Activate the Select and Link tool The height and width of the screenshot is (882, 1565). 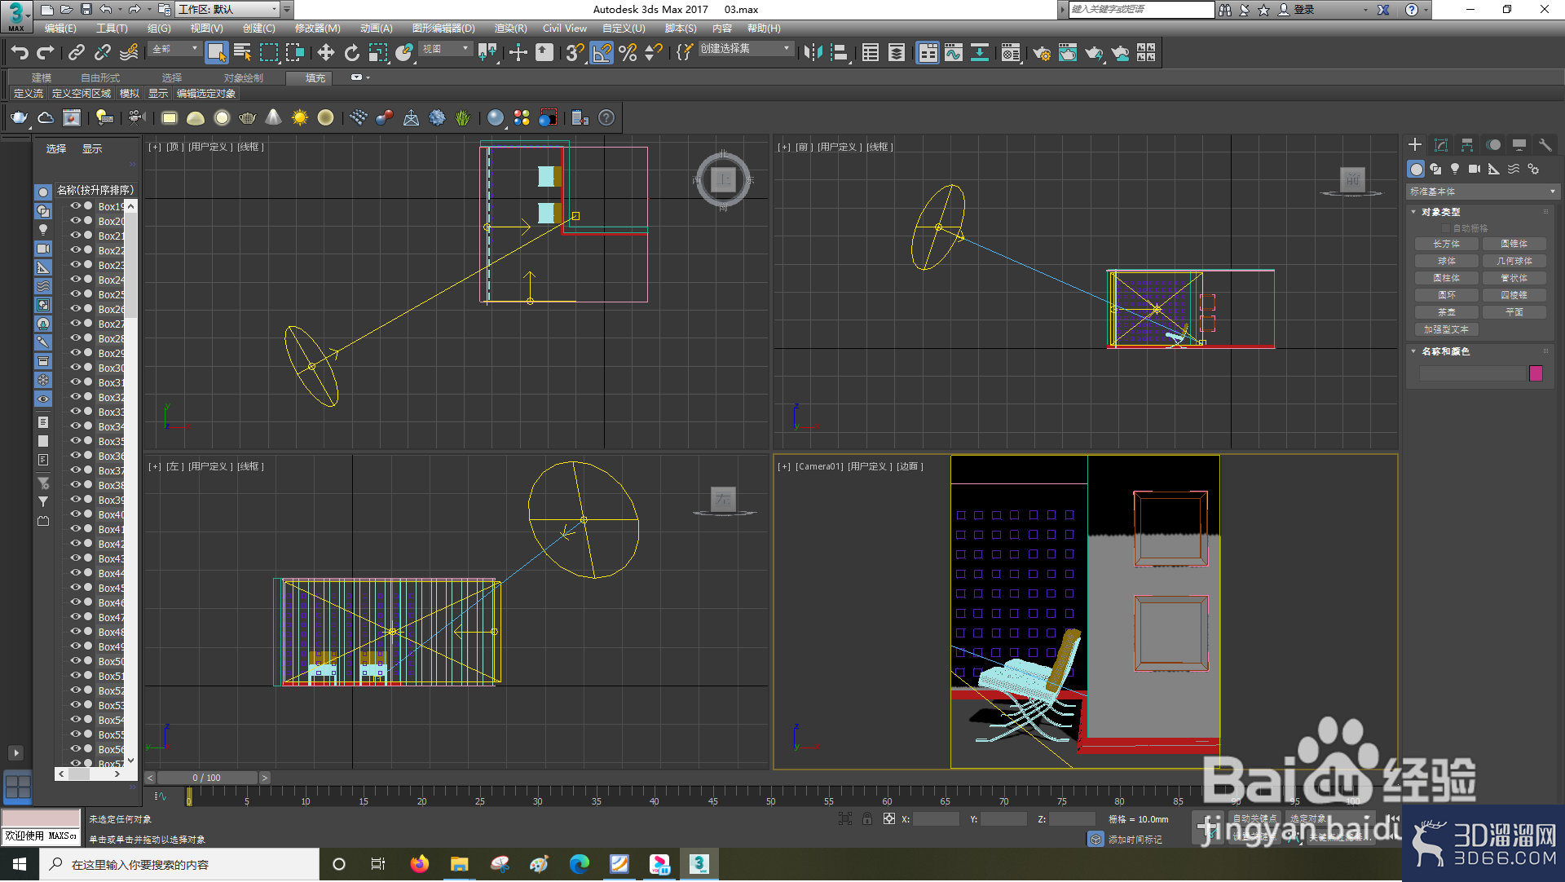(x=77, y=53)
